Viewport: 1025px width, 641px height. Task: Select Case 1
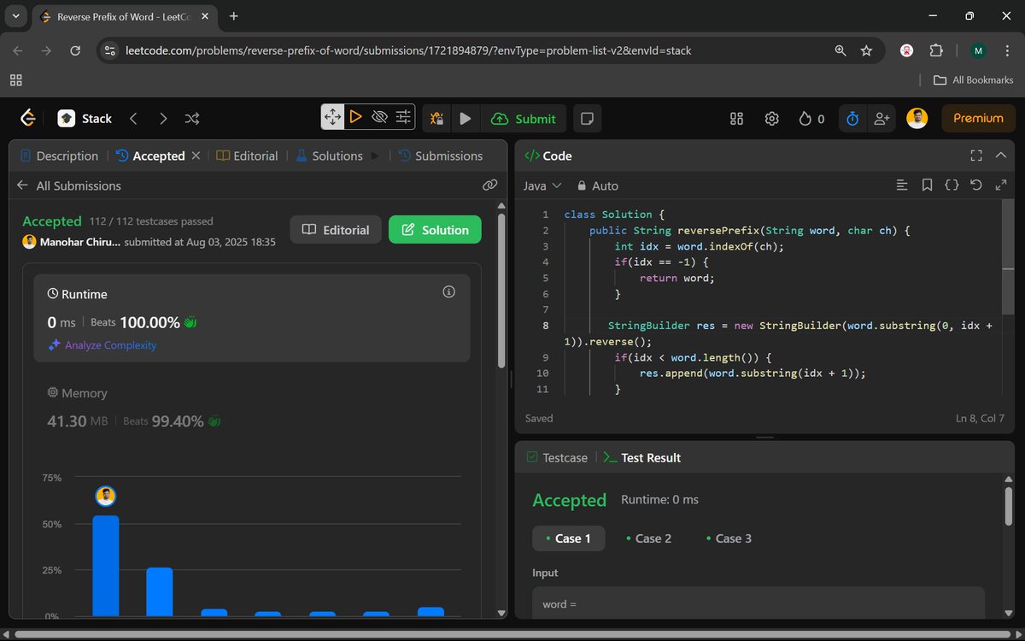[x=568, y=538]
